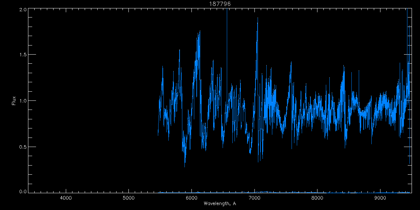Click the 'Flux' y-axis label

[x=14, y=101]
